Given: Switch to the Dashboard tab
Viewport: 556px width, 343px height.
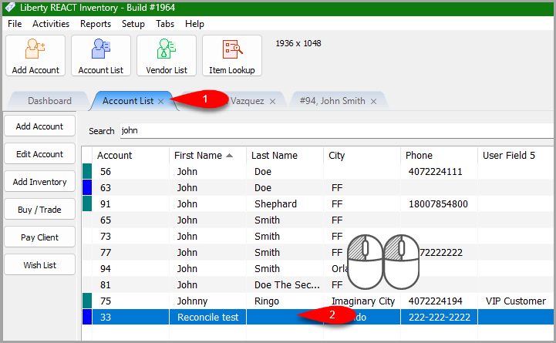Looking at the screenshot, I should pyautogui.click(x=49, y=101).
